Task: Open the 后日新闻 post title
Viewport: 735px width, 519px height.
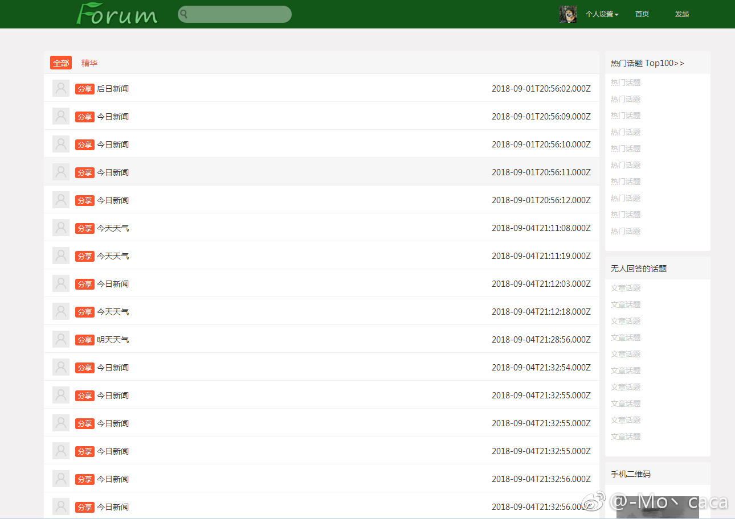Action: point(113,89)
